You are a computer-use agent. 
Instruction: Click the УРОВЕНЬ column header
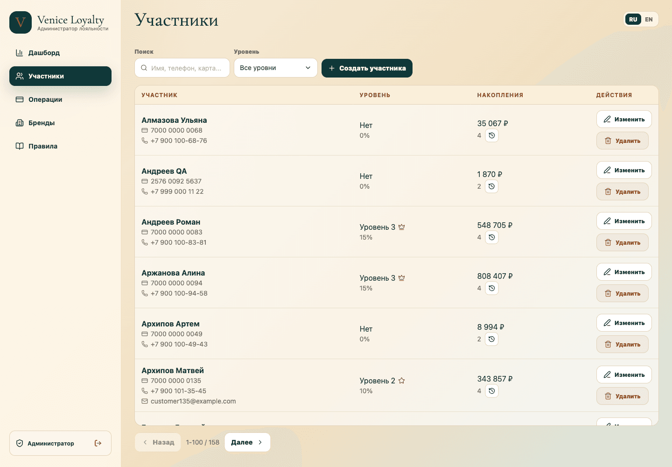coord(375,95)
